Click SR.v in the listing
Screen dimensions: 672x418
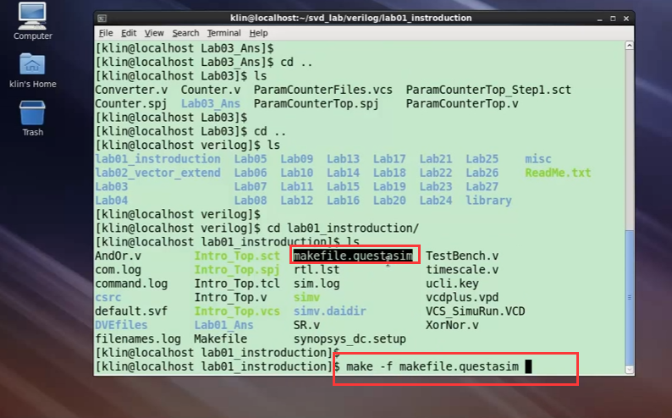[307, 325]
